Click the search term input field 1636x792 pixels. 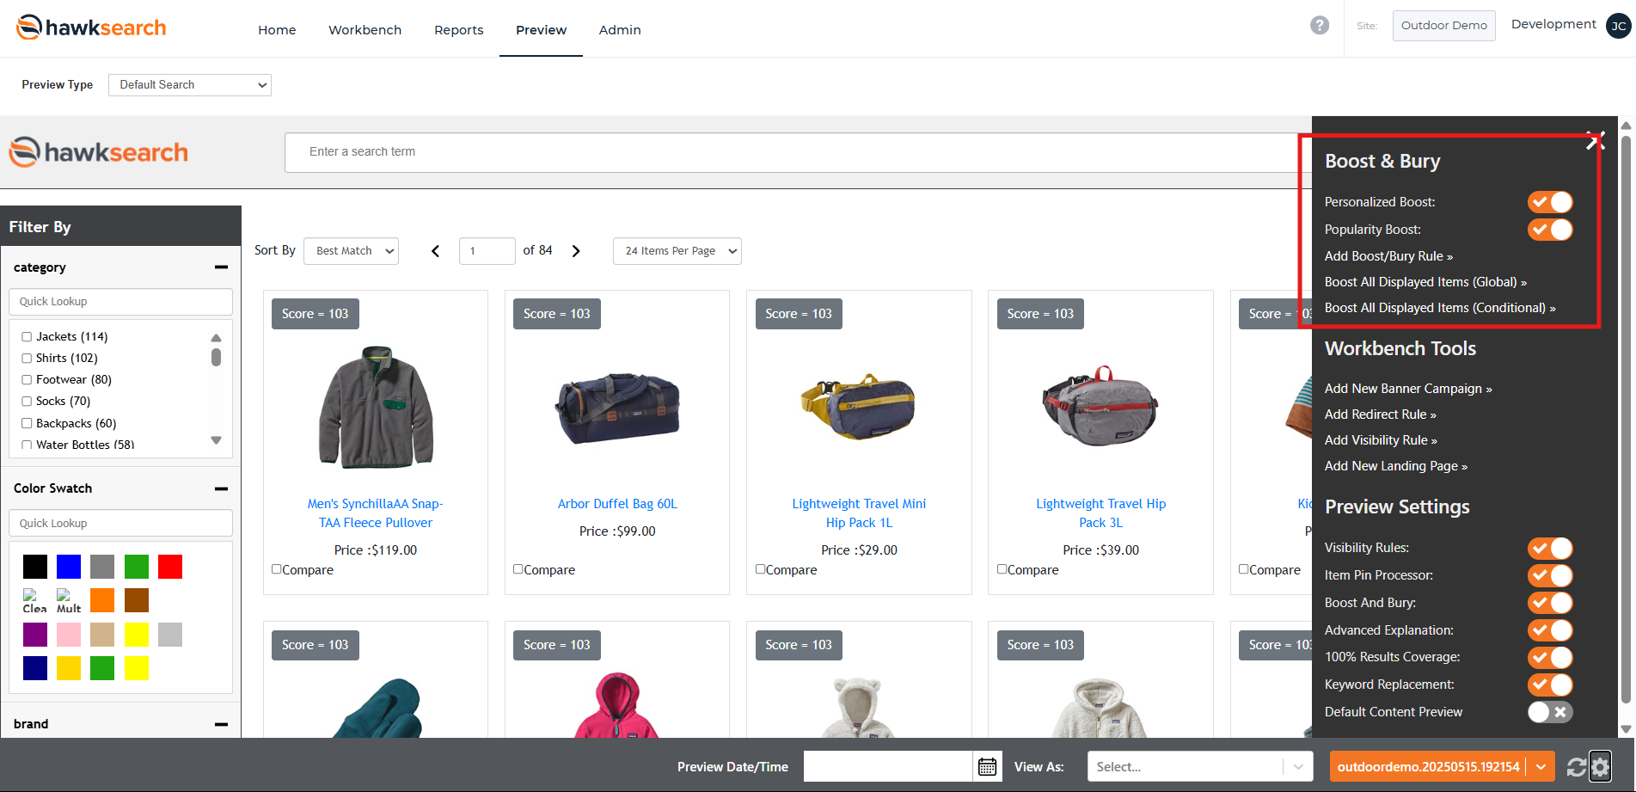tap(798, 152)
